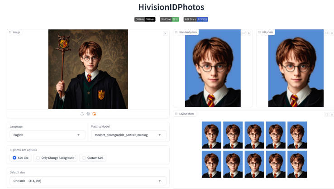Screen dimensions: 334x189
Task: Click the image icon beside the Image label
Action: click(10, 32)
